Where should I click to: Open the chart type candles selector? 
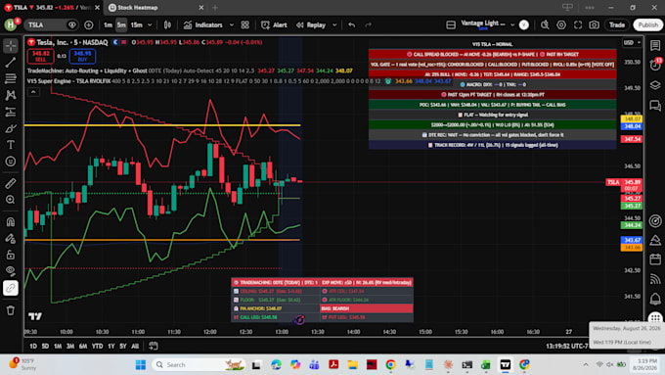[167, 25]
